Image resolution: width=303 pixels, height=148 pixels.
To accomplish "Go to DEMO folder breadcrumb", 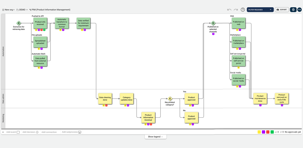I will pyautogui.click(x=21, y=10).
